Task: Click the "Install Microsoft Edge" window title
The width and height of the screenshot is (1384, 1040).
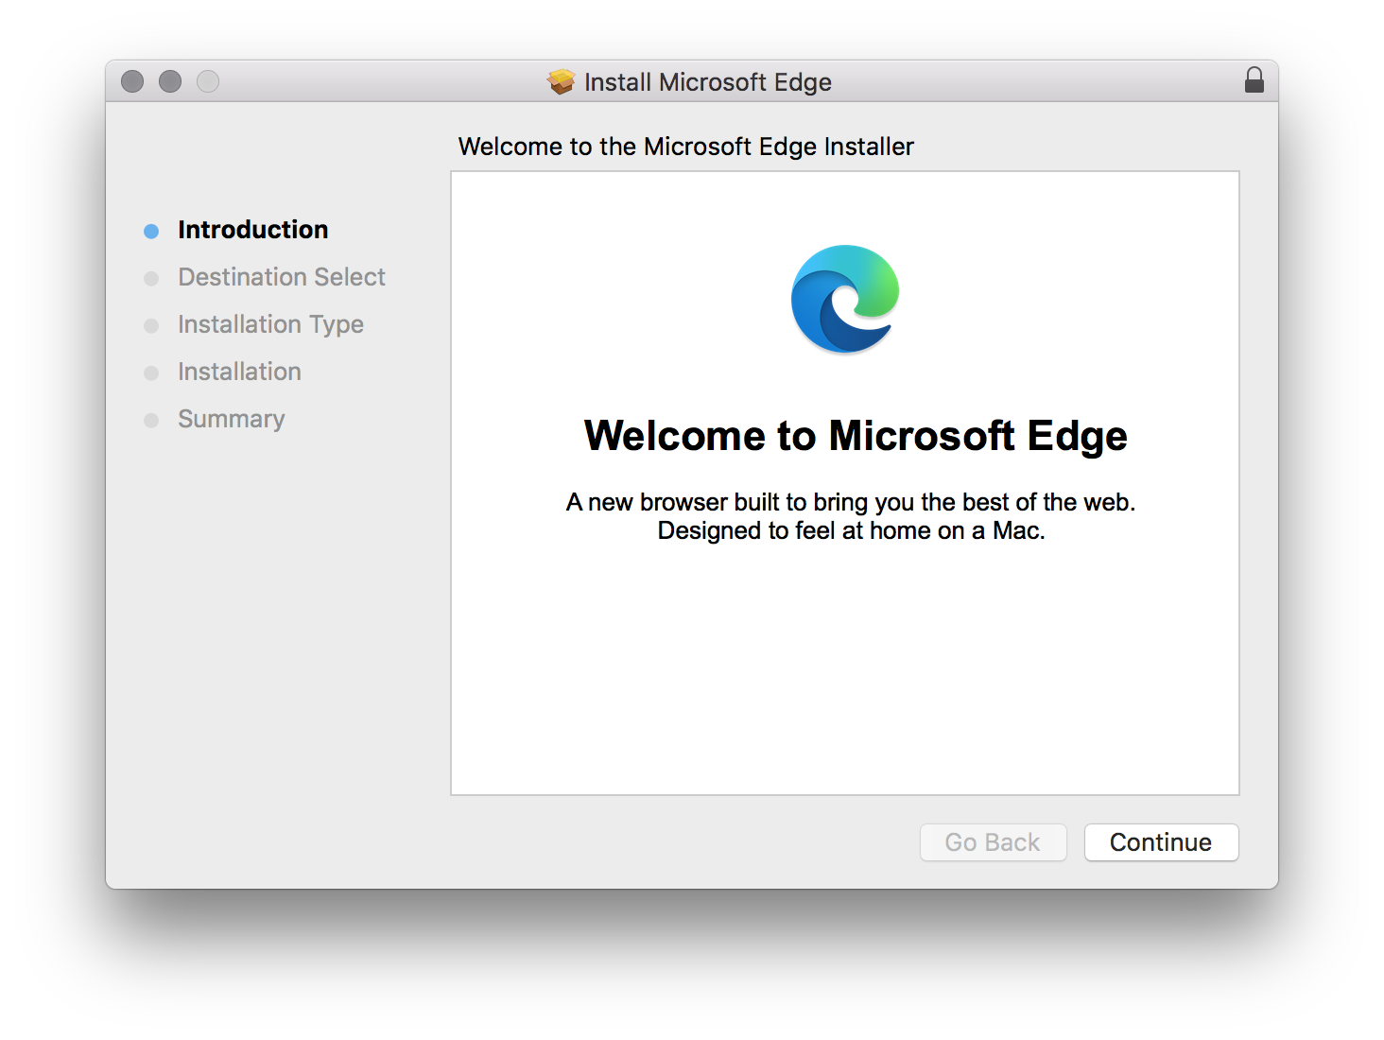Action: pyautogui.click(x=707, y=82)
